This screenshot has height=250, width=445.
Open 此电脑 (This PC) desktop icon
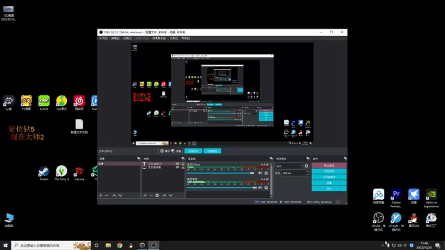click(x=9, y=220)
